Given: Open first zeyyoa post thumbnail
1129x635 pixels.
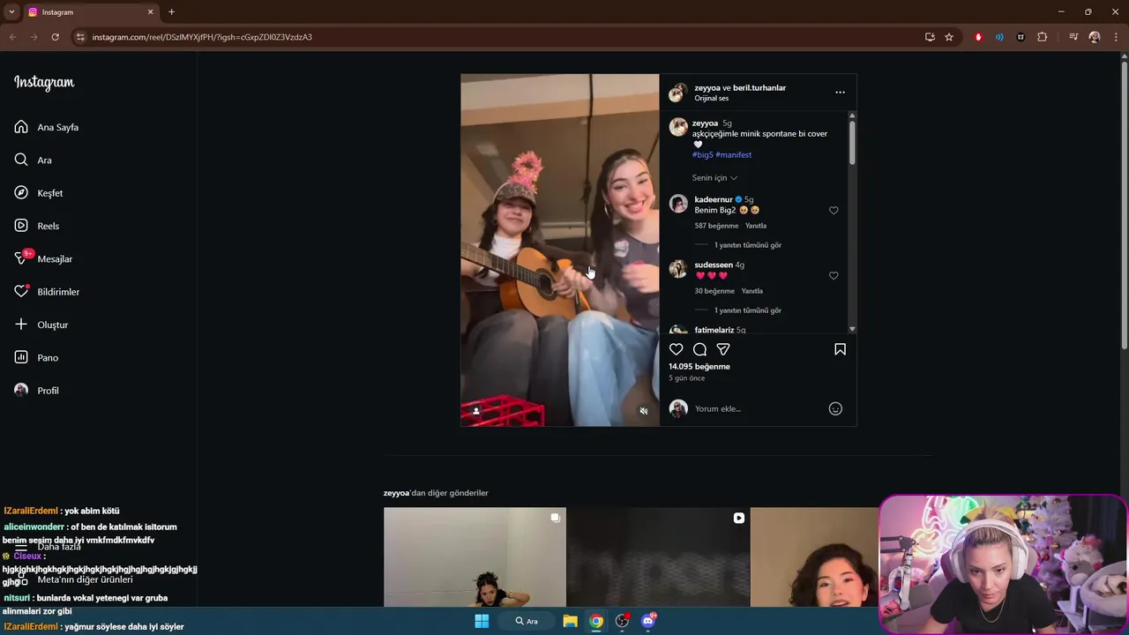Looking at the screenshot, I should point(475,557).
